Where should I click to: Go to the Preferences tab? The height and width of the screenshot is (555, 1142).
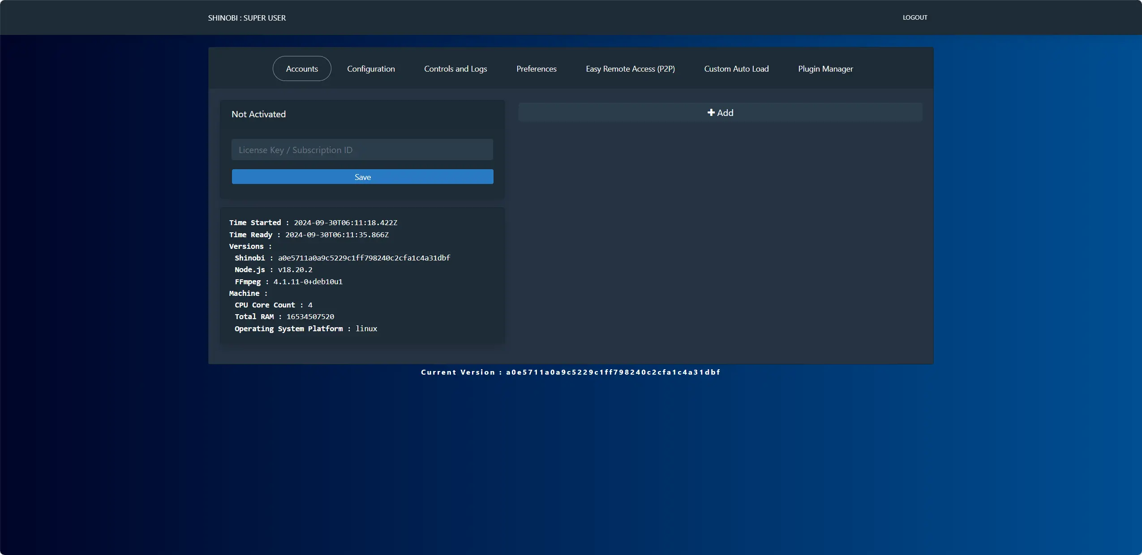click(x=536, y=68)
